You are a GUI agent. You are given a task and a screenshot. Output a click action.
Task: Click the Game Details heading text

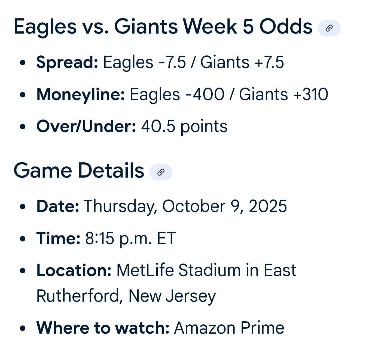[x=79, y=171]
